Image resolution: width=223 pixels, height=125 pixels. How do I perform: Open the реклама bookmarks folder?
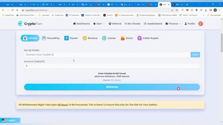click(44, 15)
